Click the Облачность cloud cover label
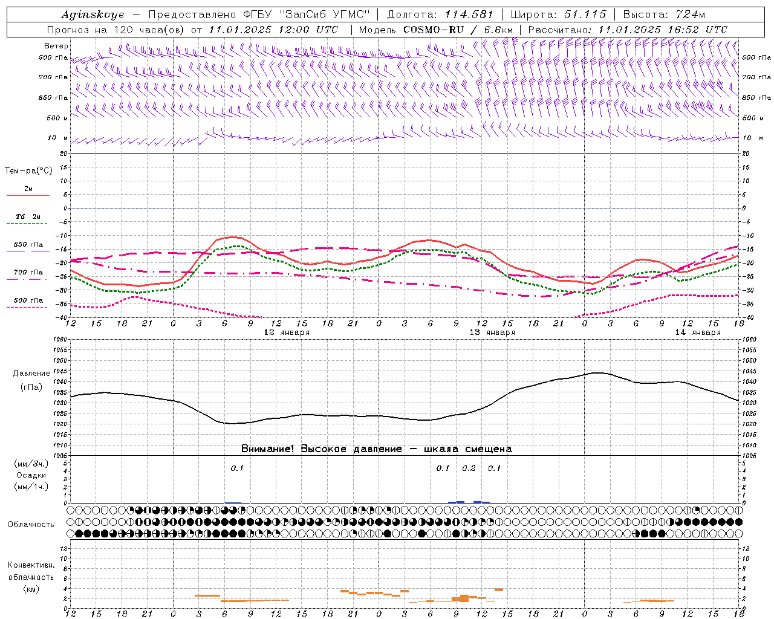 pos(31,525)
